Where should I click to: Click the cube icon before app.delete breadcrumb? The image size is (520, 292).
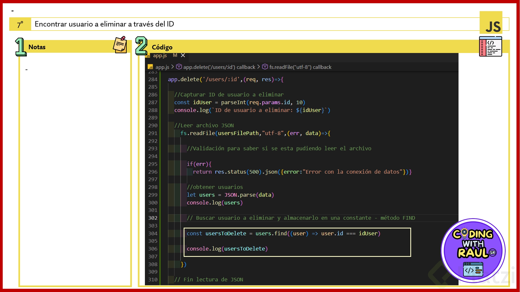coord(179,67)
